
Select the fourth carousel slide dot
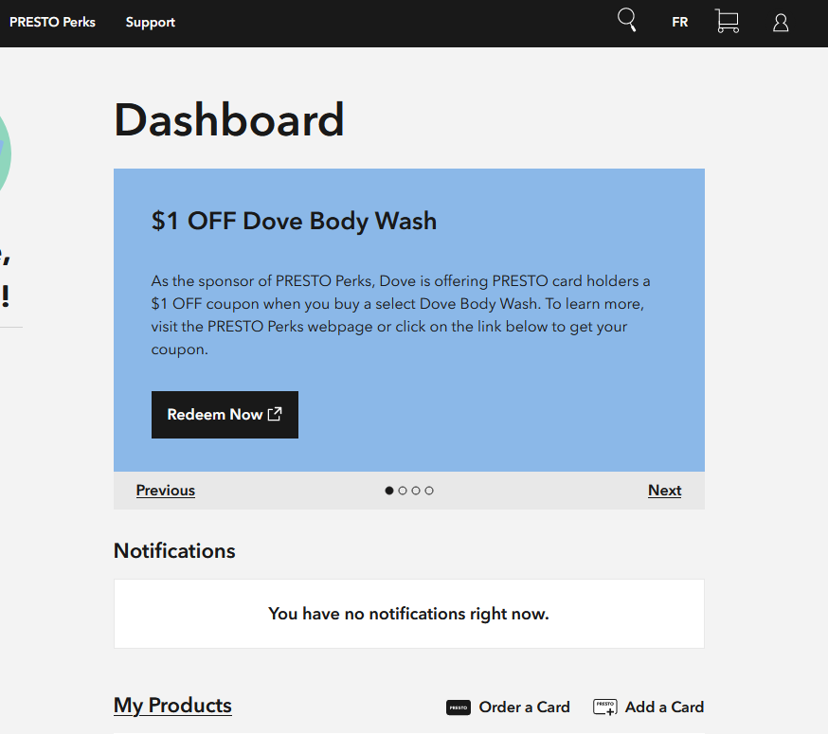click(x=429, y=491)
